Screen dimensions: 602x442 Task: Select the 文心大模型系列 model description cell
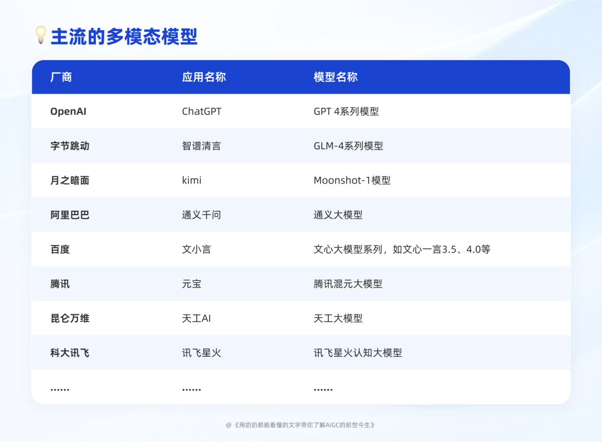point(402,250)
